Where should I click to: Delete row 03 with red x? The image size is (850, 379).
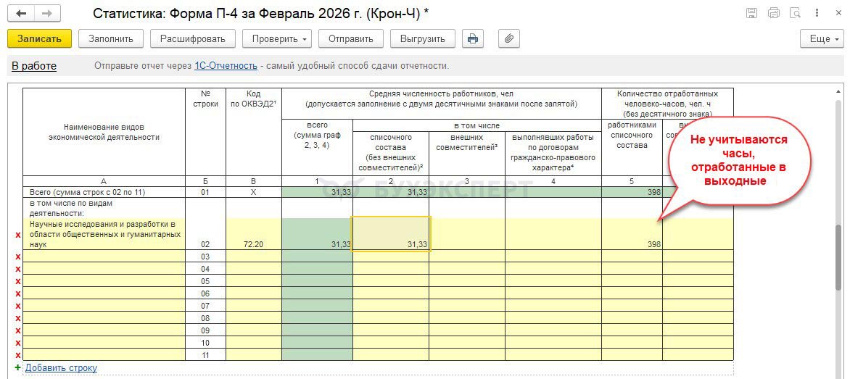tap(18, 257)
